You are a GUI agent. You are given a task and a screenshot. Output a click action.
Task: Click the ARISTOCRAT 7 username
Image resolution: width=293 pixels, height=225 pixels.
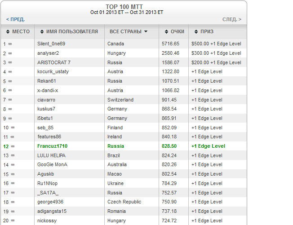(x=54, y=62)
